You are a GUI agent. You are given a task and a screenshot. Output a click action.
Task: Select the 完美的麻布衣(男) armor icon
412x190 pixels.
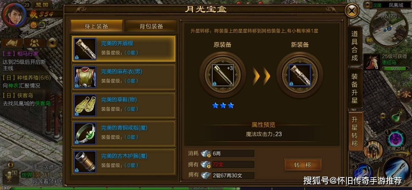(x=85, y=77)
